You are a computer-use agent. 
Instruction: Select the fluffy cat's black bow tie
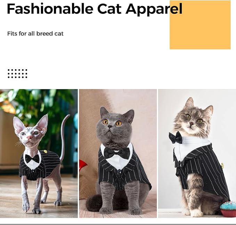pyautogui.click(x=176, y=138)
